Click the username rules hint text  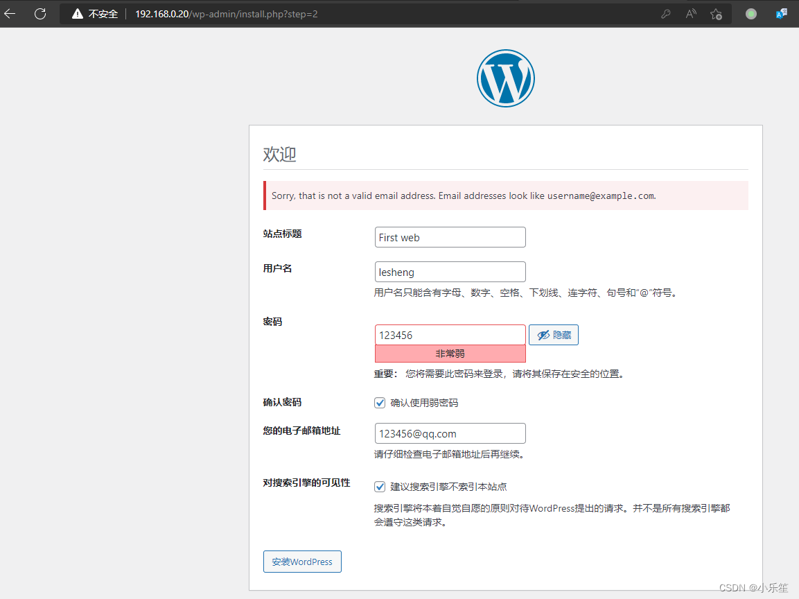coord(525,293)
